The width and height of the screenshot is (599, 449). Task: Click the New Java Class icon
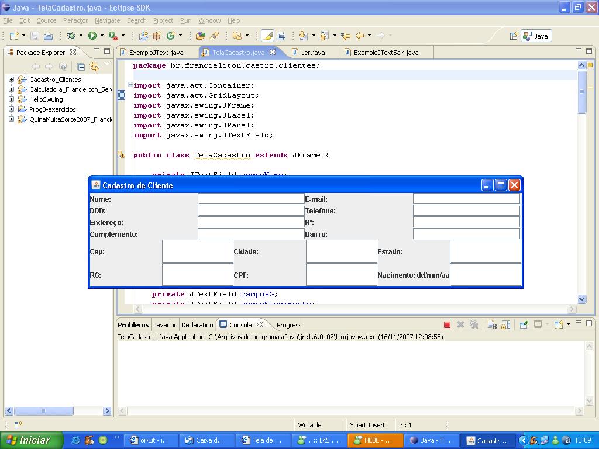(171, 36)
